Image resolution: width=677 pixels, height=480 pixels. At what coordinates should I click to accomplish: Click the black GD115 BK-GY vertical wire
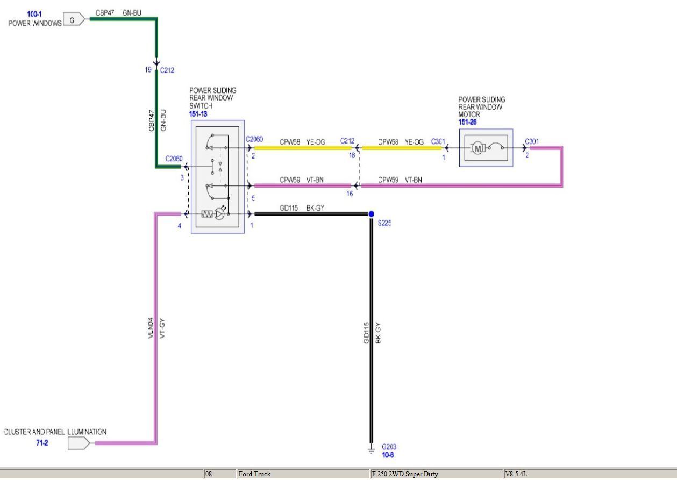[371, 333]
